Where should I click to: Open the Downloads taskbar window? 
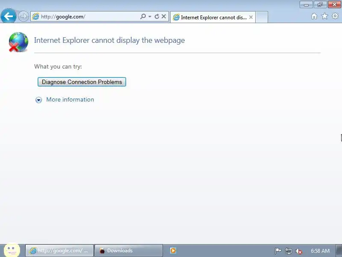pyautogui.click(x=129, y=251)
